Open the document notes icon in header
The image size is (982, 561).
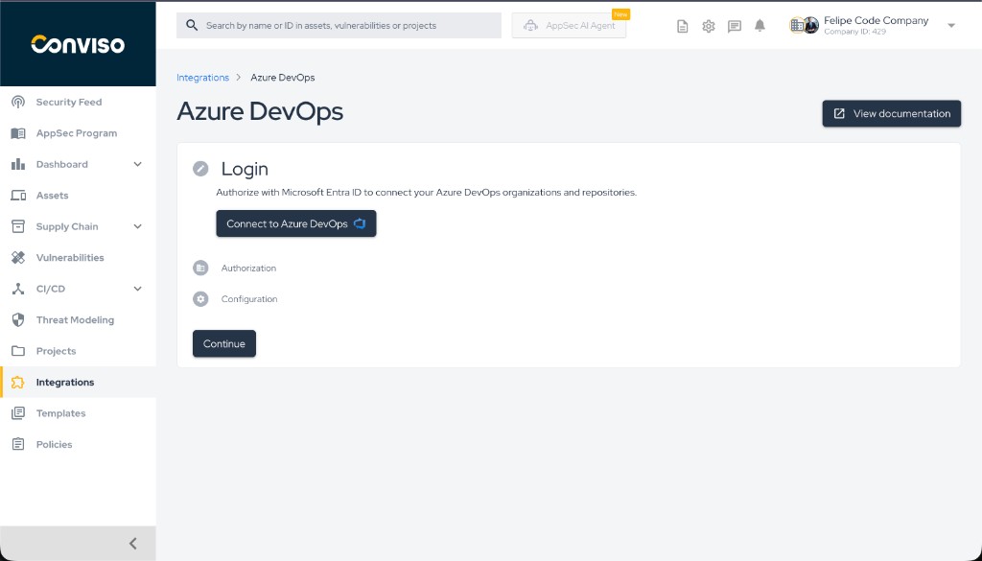tap(682, 25)
